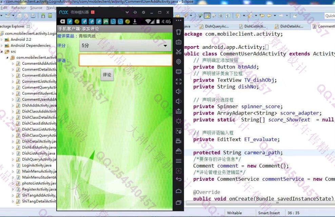Open the three-dot more menu in Nox sidebar
The height and width of the screenshot is (217, 335).
[x=179, y=21]
